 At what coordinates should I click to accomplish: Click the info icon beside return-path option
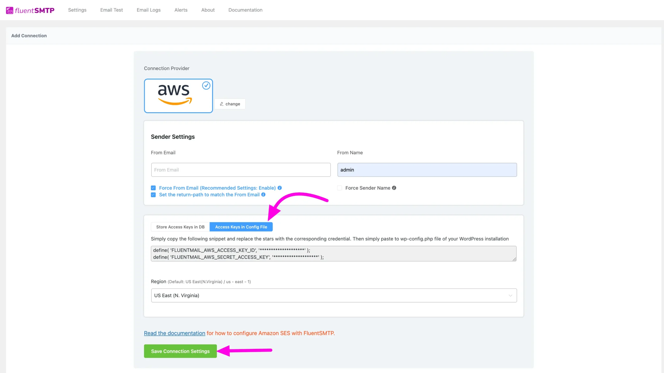pyautogui.click(x=263, y=194)
